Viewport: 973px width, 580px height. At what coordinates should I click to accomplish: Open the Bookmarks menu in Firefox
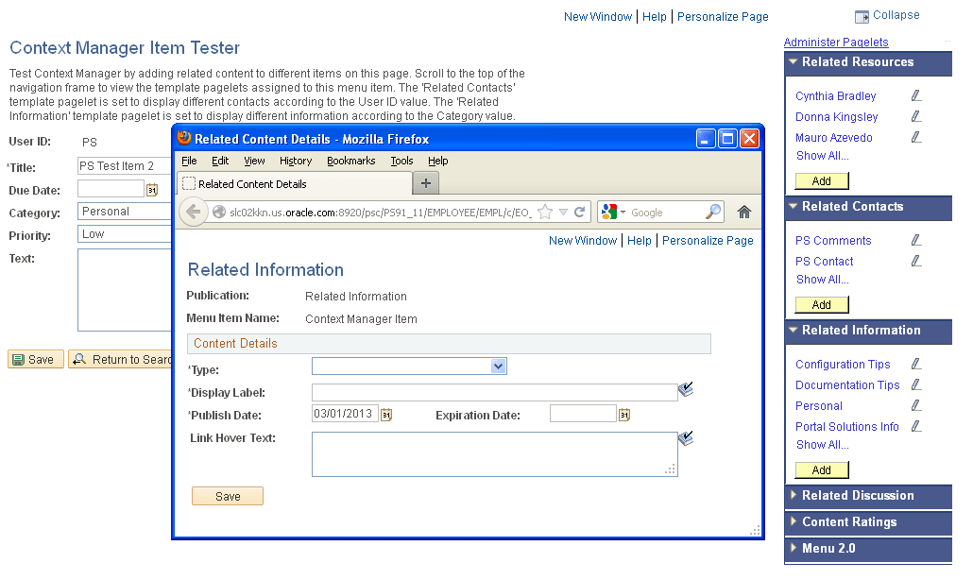(350, 161)
